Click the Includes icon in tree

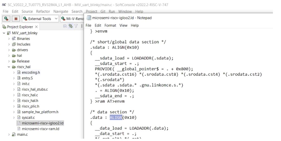point(14,44)
